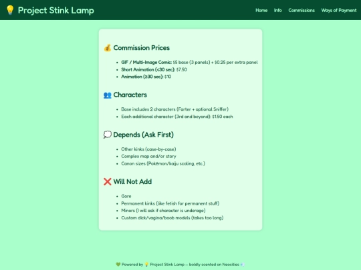Click the Canon sizes list item

click(163, 164)
